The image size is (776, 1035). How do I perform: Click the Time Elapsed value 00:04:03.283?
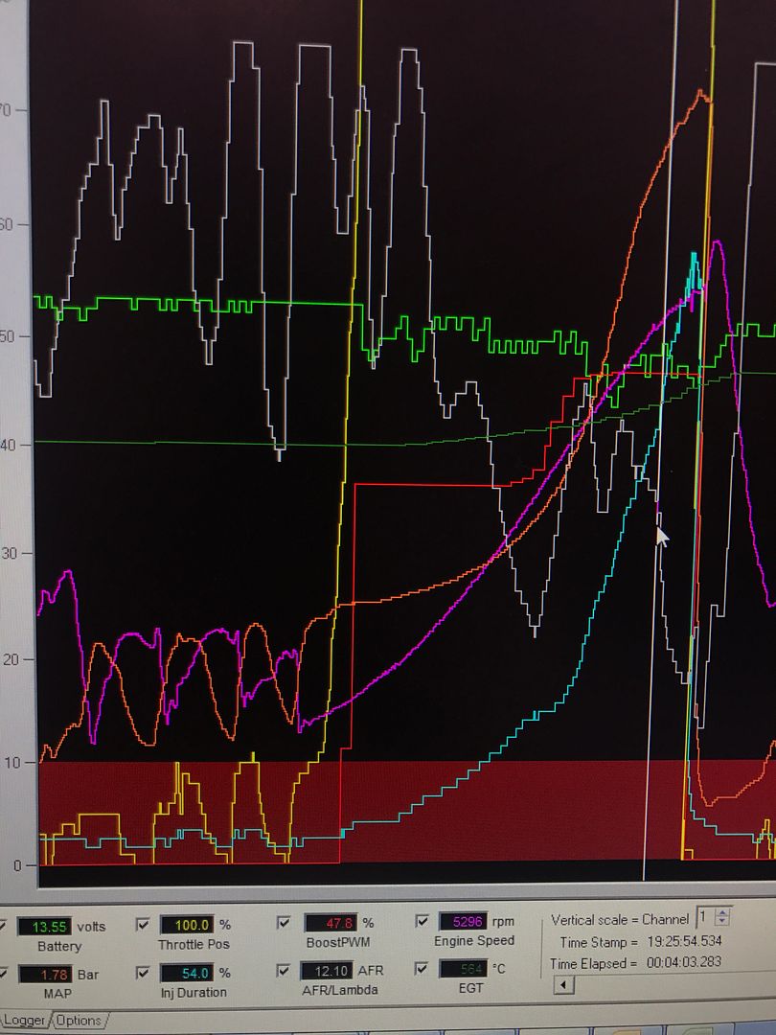(x=684, y=962)
